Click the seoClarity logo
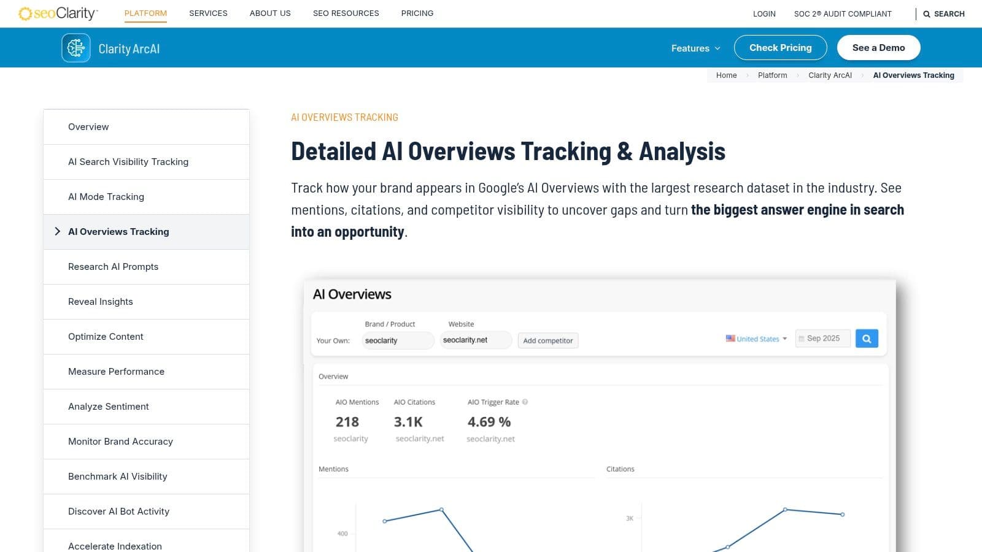 coord(58,12)
